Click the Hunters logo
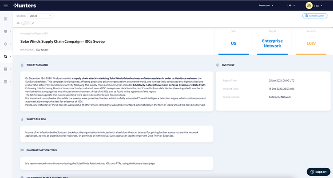The image size is (333, 178). point(24,5)
